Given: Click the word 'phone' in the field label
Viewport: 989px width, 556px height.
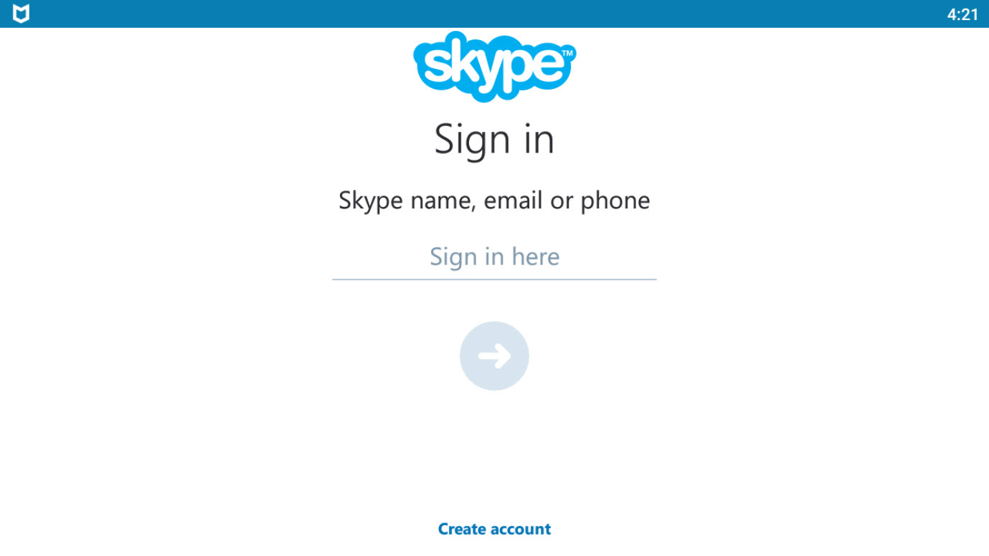Looking at the screenshot, I should [615, 201].
